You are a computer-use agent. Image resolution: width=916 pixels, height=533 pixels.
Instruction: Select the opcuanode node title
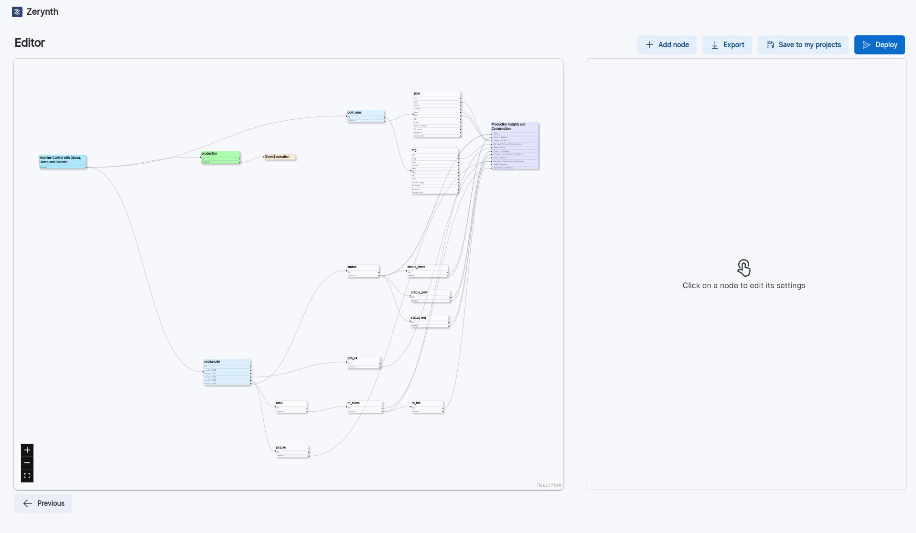tap(212, 362)
